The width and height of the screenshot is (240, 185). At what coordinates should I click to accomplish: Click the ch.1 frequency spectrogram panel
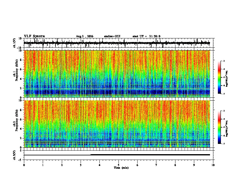[117, 74]
